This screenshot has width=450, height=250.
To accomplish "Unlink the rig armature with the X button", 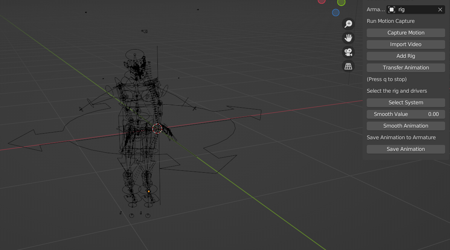I will [440, 9].
